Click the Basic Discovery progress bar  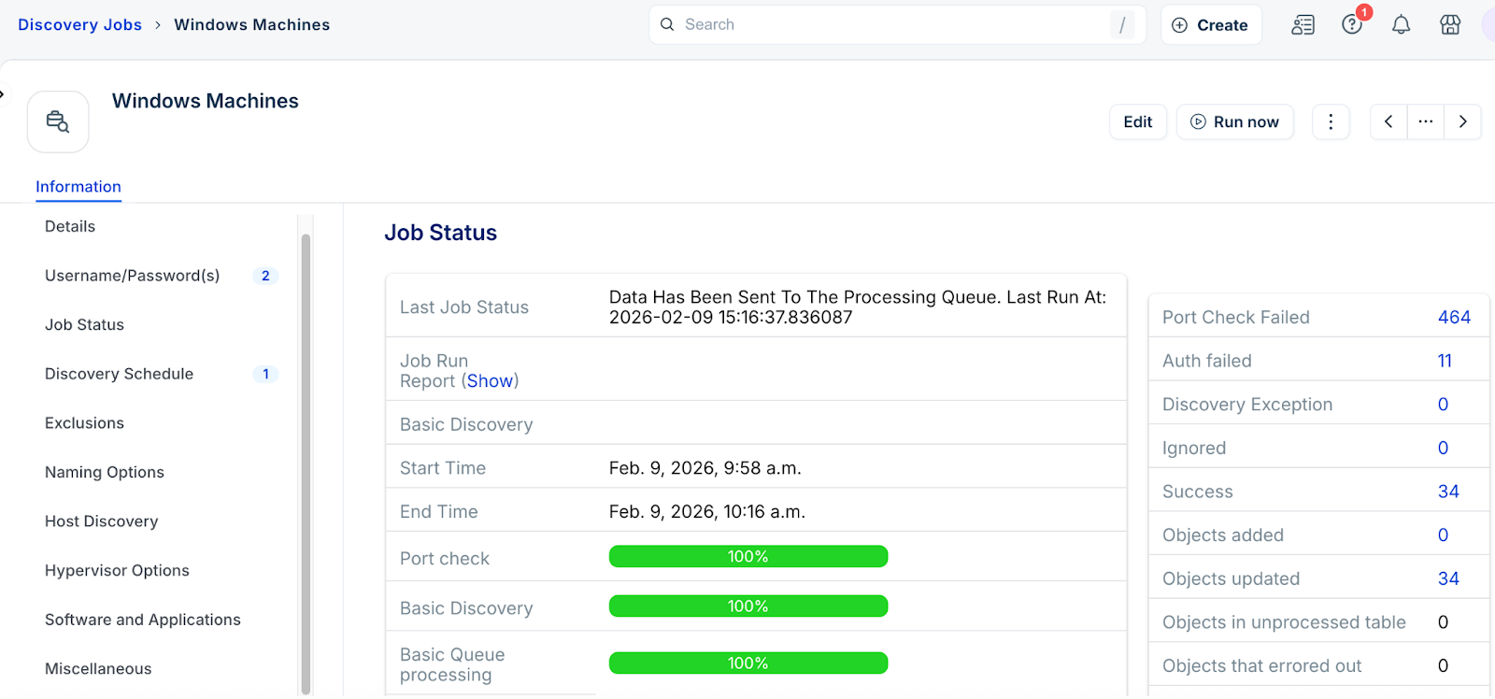click(x=748, y=606)
